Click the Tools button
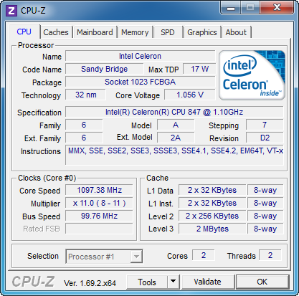299x296 pixels. click(x=147, y=282)
